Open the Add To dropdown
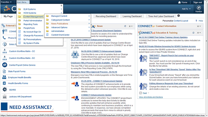The width and height of the screenshot is (208, 117). point(186,9)
